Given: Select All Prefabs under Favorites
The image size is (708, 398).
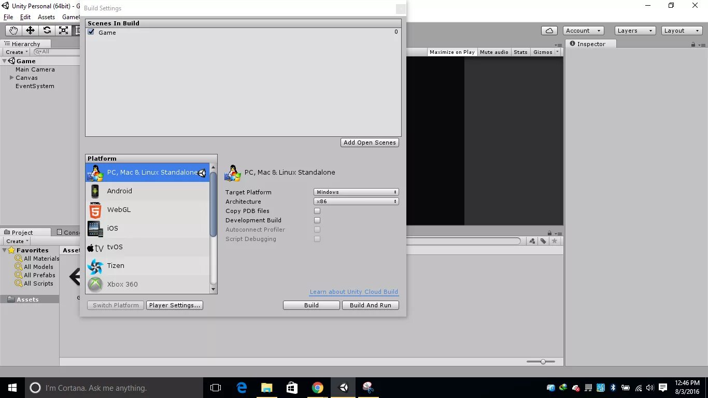Looking at the screenshot, I should point(39,275).
